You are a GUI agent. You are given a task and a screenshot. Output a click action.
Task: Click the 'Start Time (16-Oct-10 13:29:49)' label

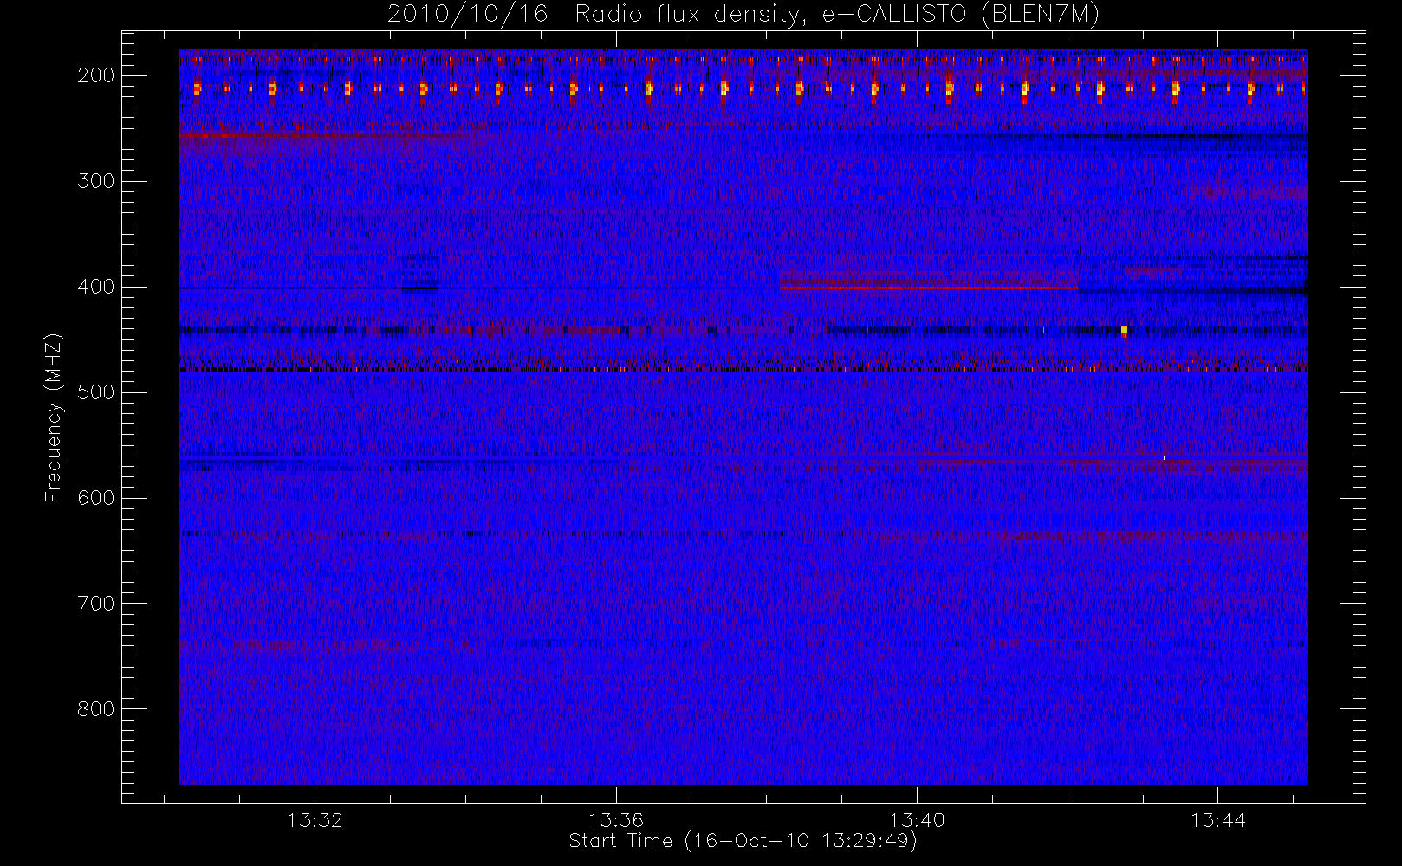pyautogui.click(x=743, y=841)
